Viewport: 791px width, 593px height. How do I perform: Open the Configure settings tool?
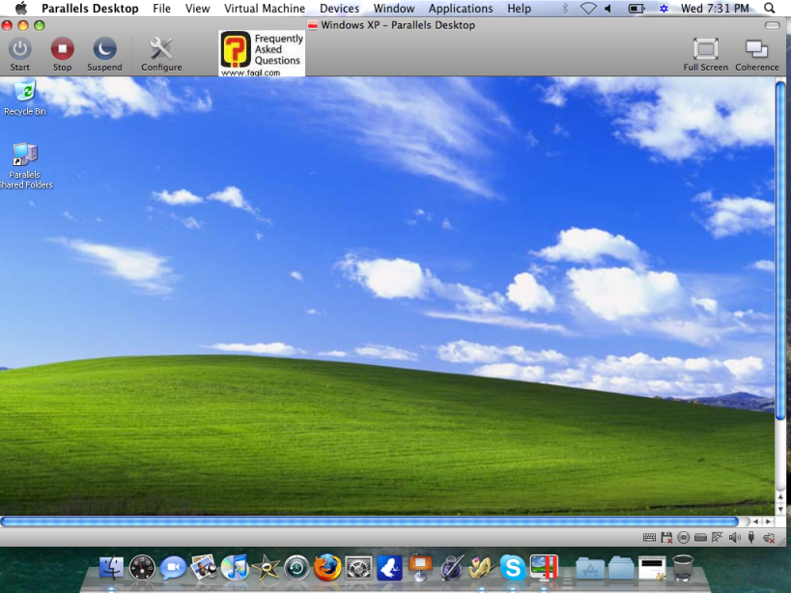pyautogui.click(x=161, y=54)
